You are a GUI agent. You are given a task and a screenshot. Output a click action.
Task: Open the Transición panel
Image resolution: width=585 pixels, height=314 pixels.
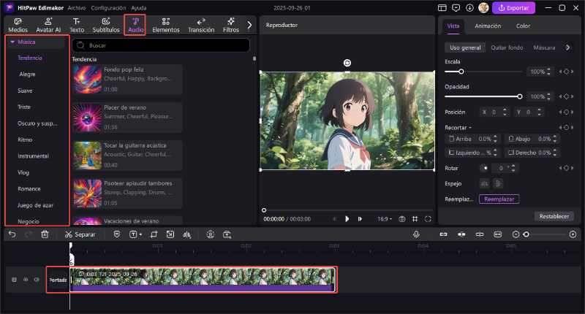(201, 25)
